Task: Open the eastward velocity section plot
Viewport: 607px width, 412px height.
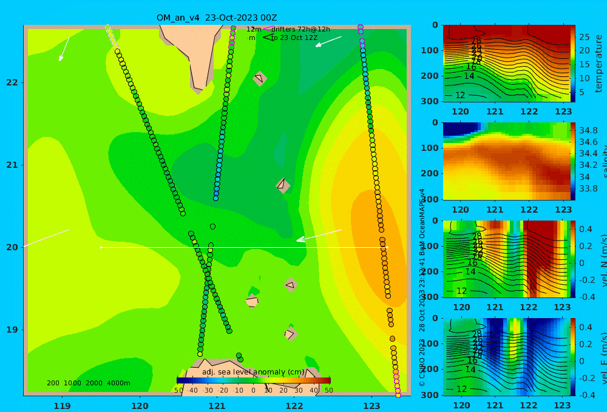Action: [506, 357]
